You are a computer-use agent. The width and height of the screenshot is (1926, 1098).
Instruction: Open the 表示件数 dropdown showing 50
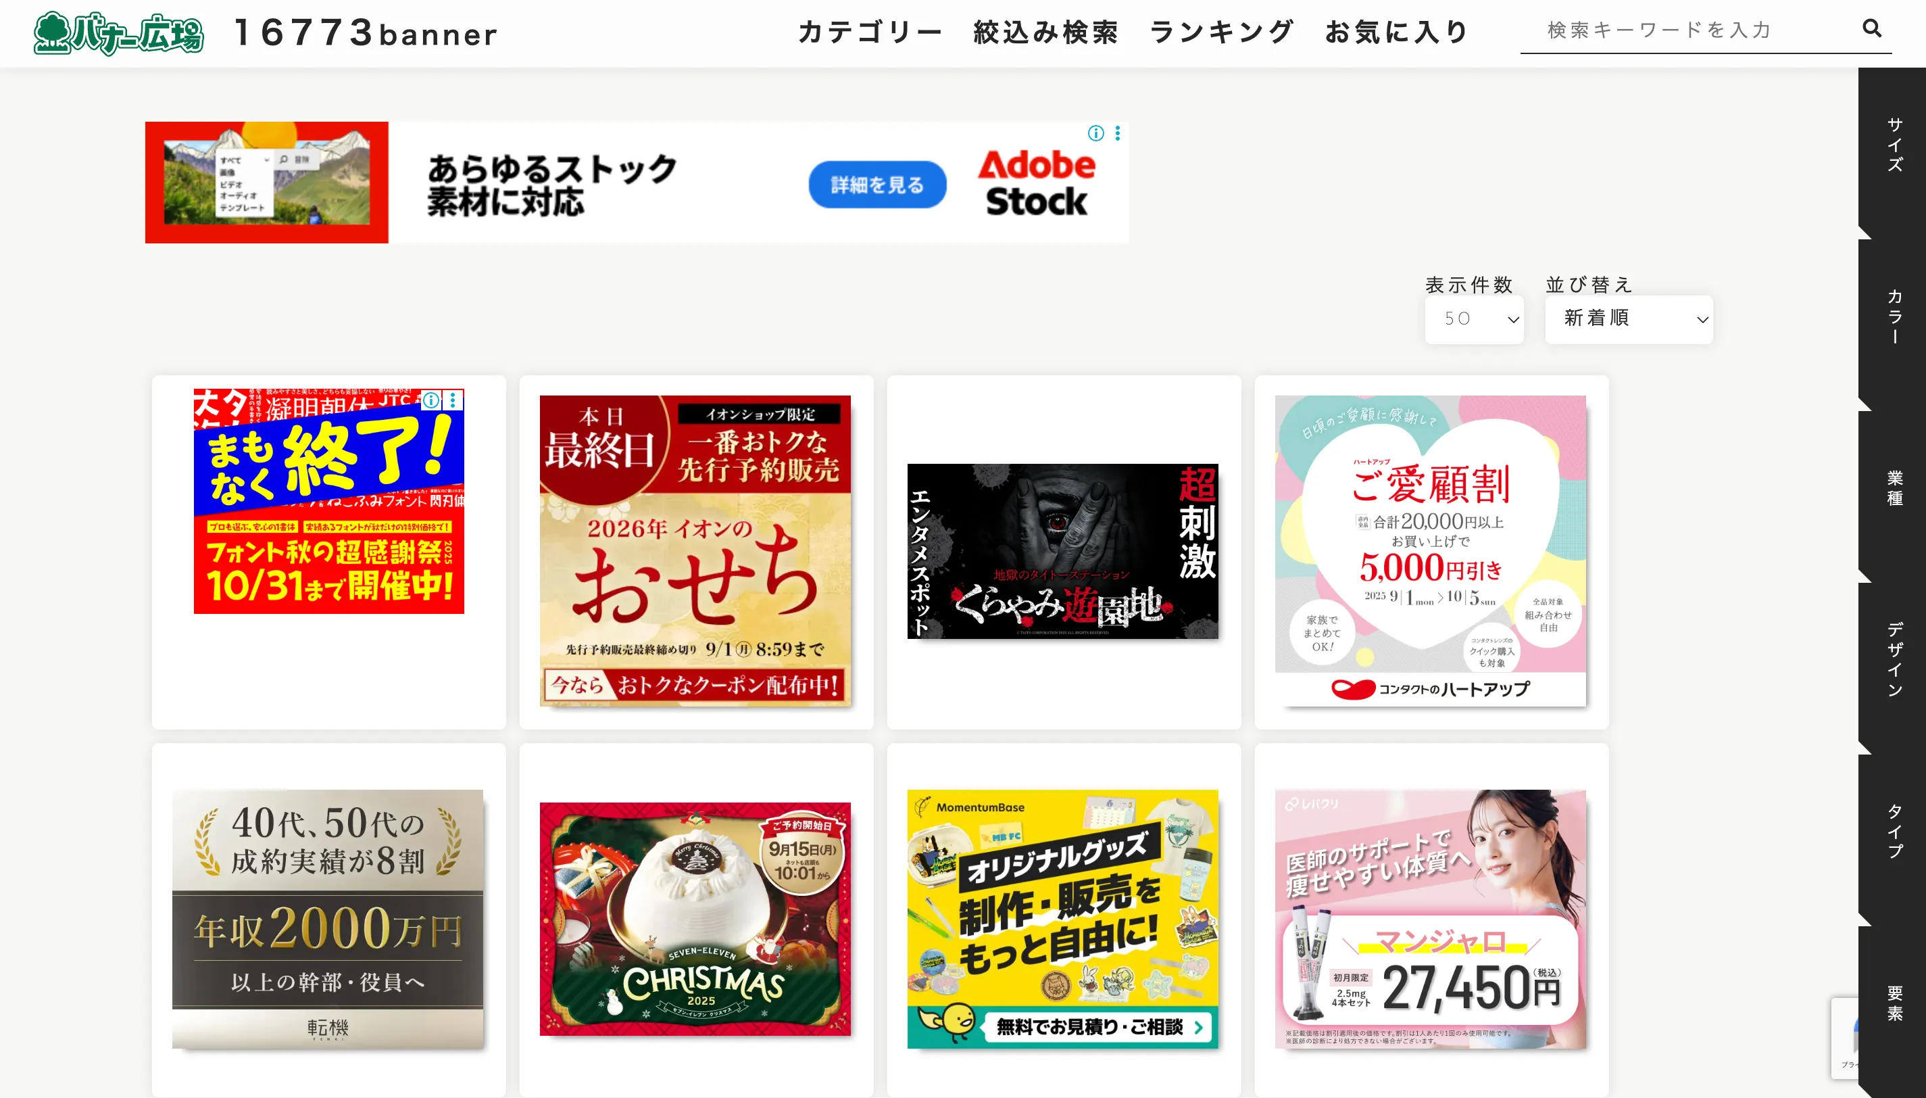(x=1474, y=319)
